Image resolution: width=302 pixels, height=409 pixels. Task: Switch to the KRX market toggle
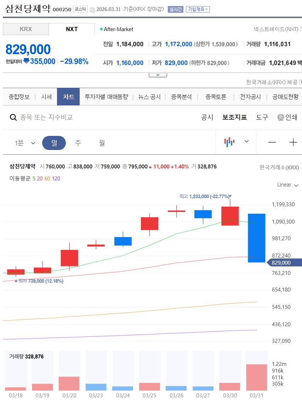point(25,29)
